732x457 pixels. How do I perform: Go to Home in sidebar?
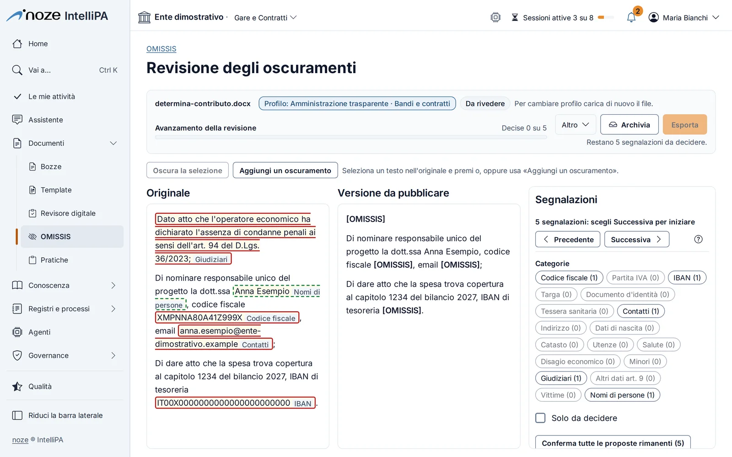(65, 44)
